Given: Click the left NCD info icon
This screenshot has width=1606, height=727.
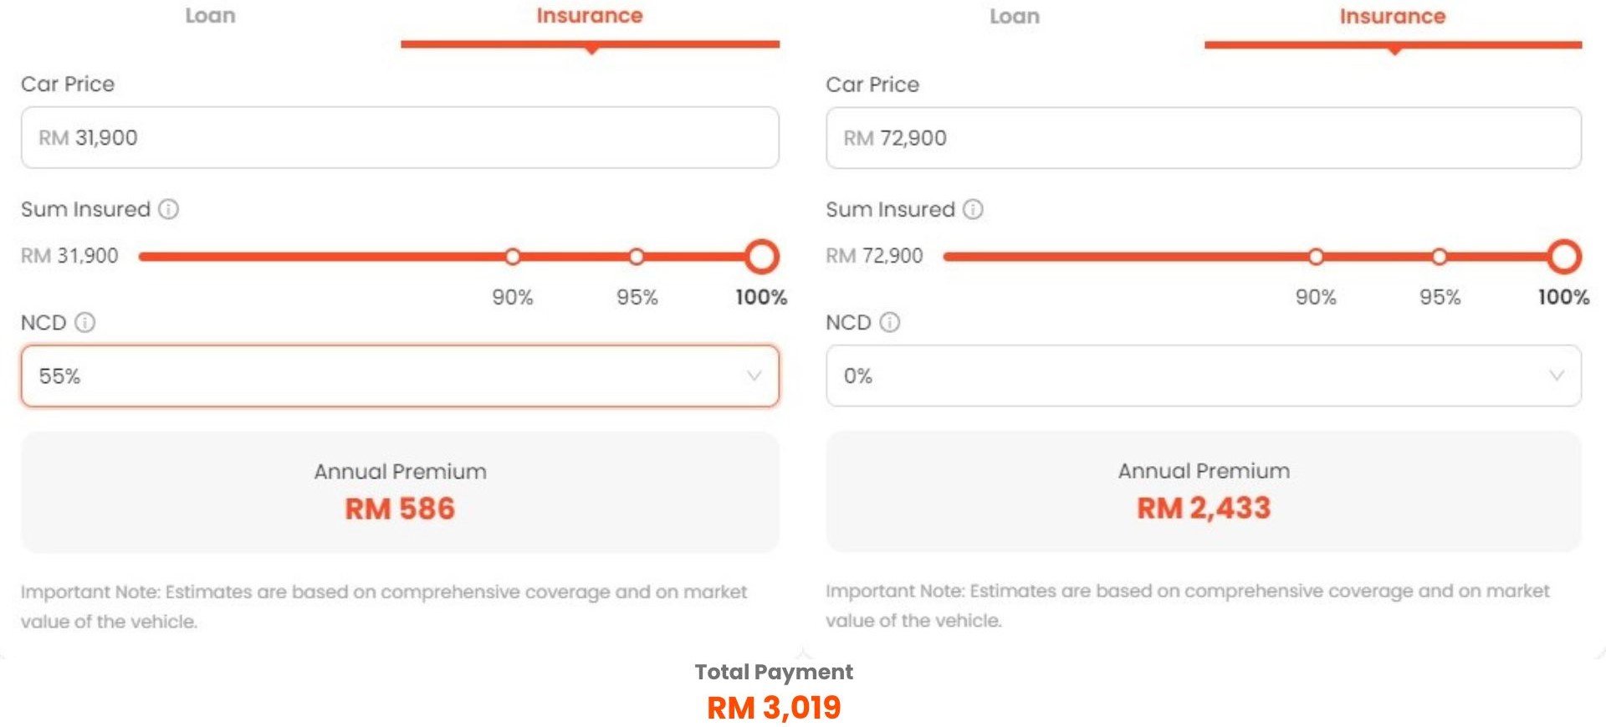Looking at the screenshot, I should click(x=85, y=322).
